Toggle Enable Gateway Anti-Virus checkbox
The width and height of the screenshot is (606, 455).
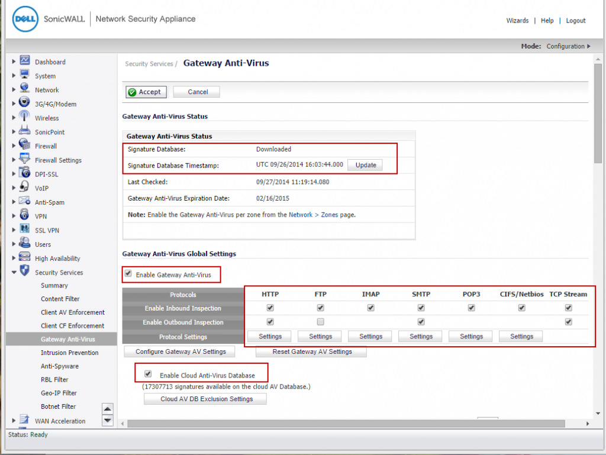[128, 273]
